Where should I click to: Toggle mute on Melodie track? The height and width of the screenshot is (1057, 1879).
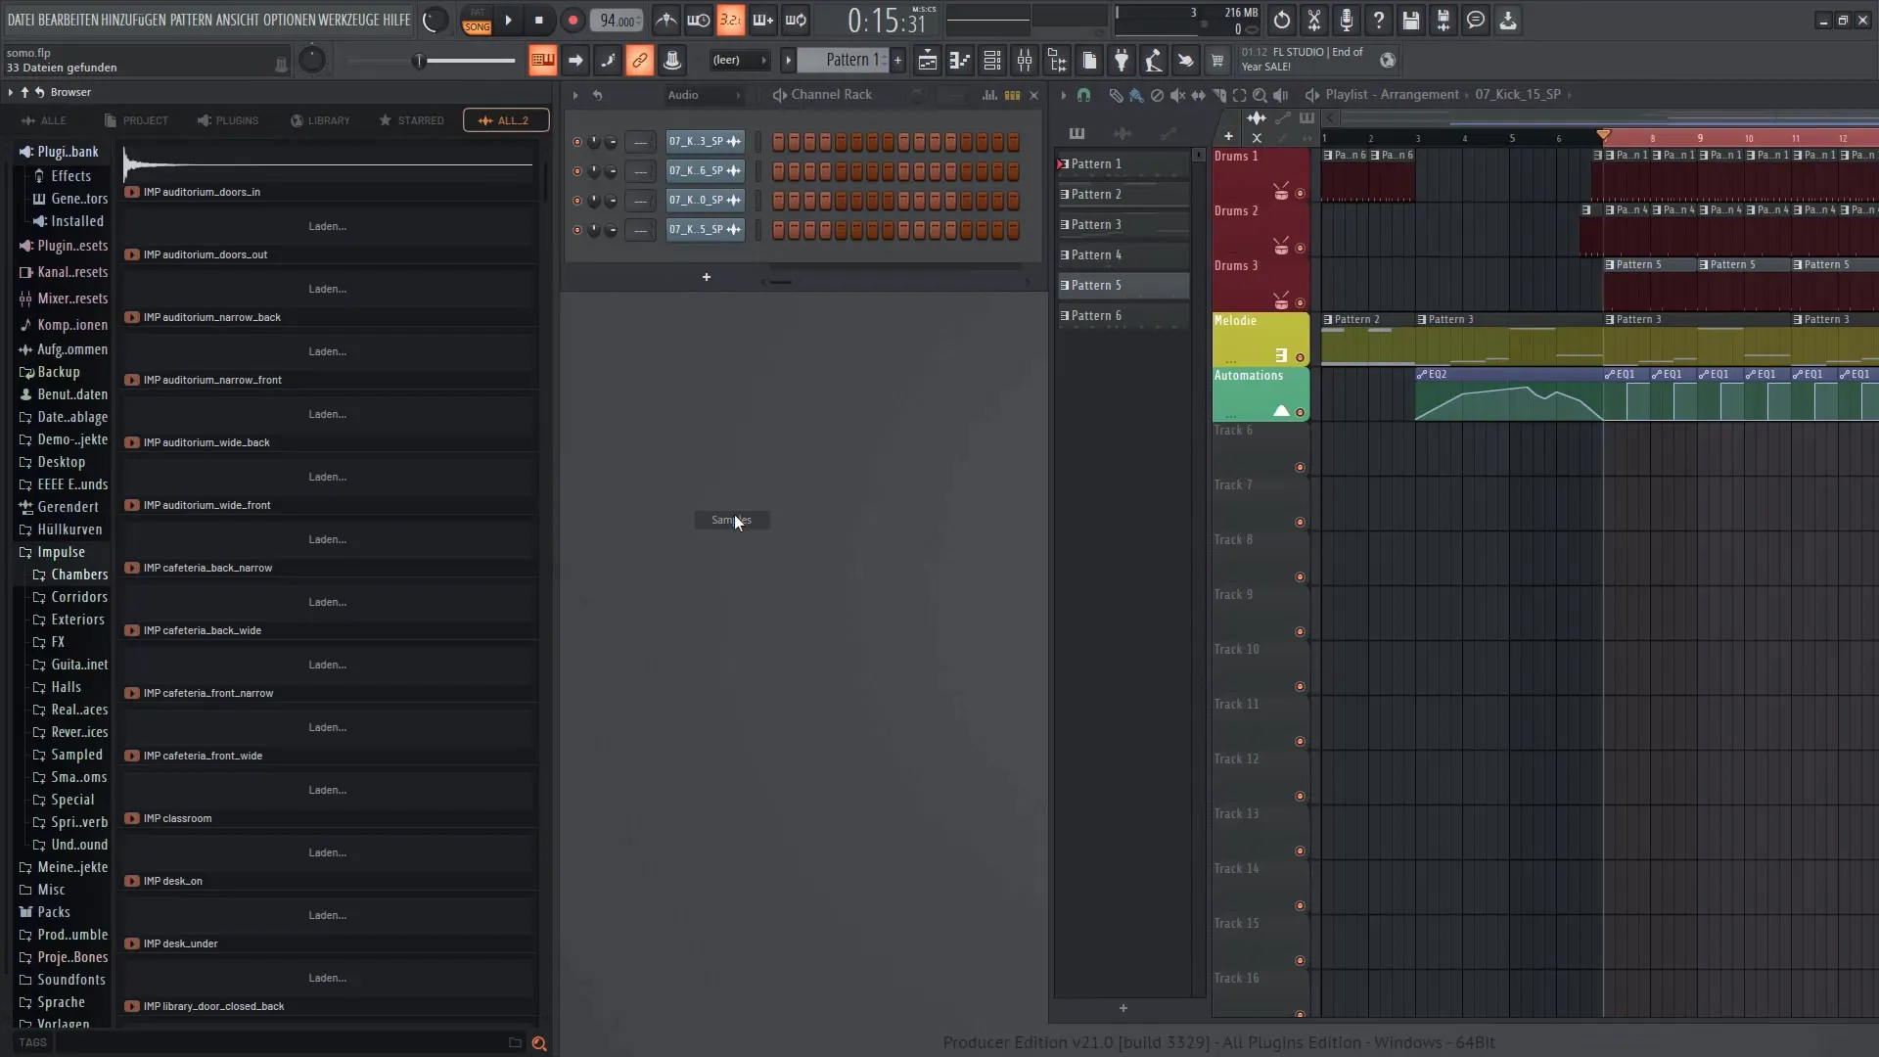tap(1300, 355)
